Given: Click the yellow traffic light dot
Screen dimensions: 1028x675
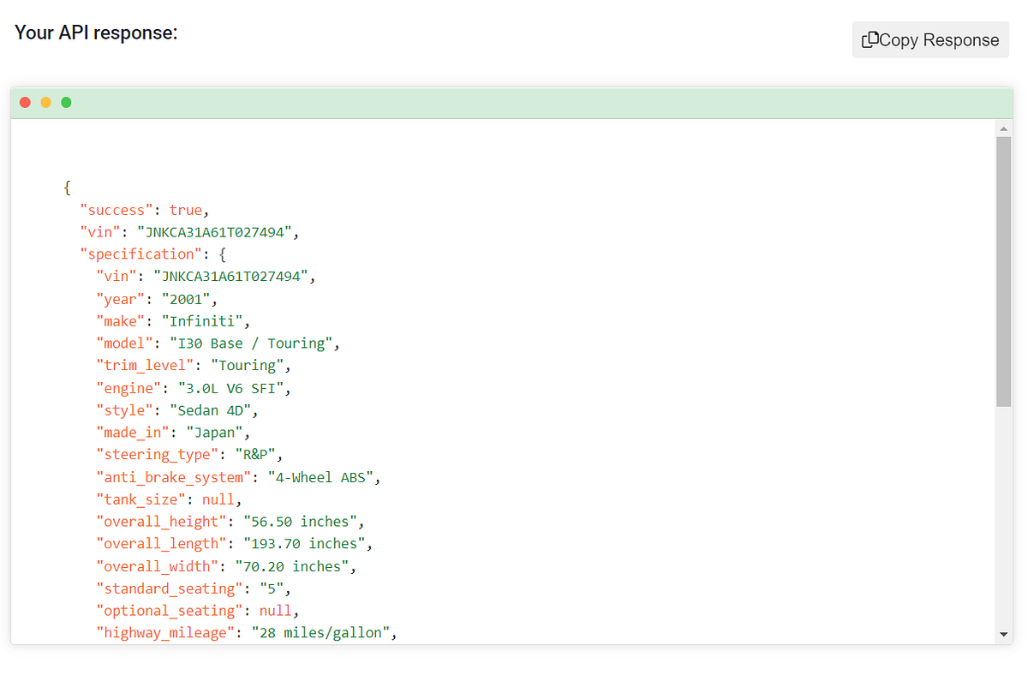Looking at the screenshot, I should point(45,102).
